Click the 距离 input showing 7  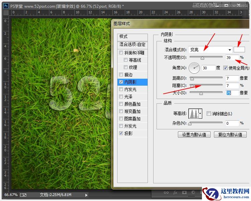pos(232,78)
